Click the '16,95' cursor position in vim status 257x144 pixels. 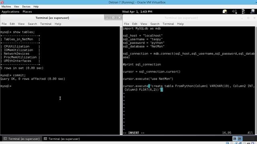226,133
